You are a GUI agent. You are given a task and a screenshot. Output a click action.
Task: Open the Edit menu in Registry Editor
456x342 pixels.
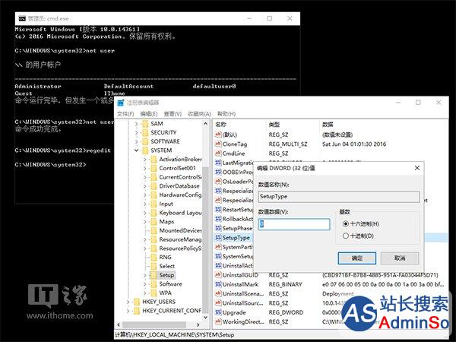click(x=149, y=114)
